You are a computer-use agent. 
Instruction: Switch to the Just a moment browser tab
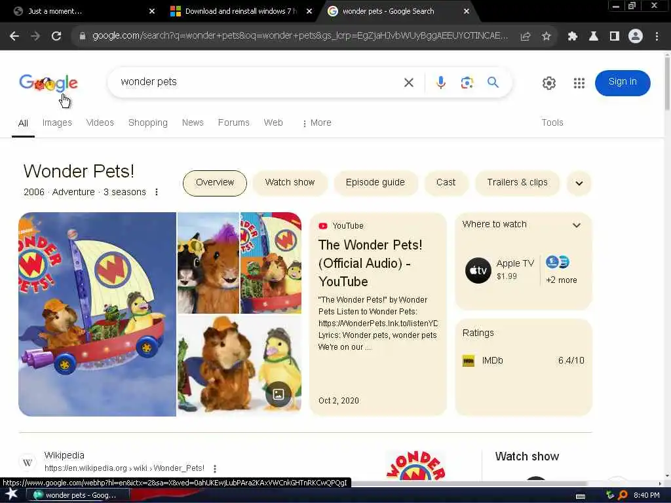tap(81, 11)
